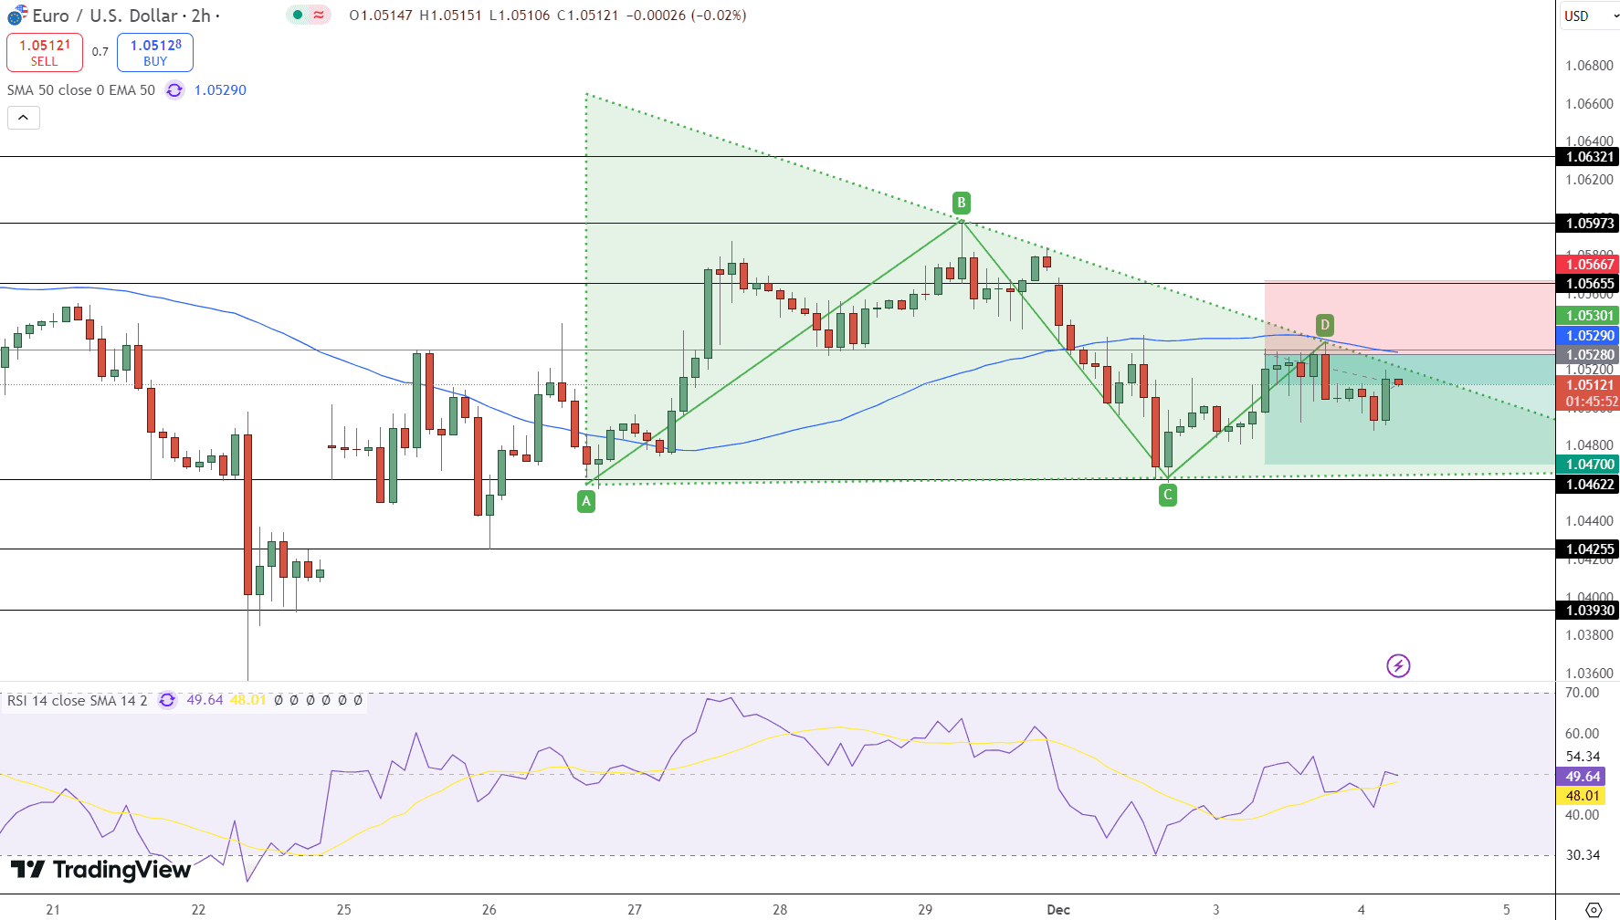Click the 1.05973 horizontal line price label

tap(1588, 223)
